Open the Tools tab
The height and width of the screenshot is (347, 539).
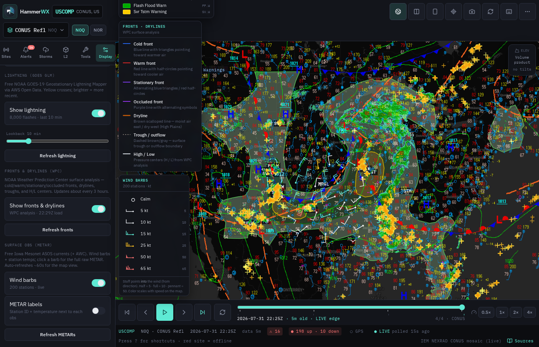(85, 52)
